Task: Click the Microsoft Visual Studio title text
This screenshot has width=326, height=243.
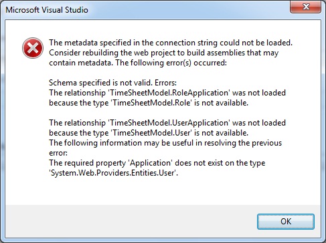Action: (x=47, y=10)
